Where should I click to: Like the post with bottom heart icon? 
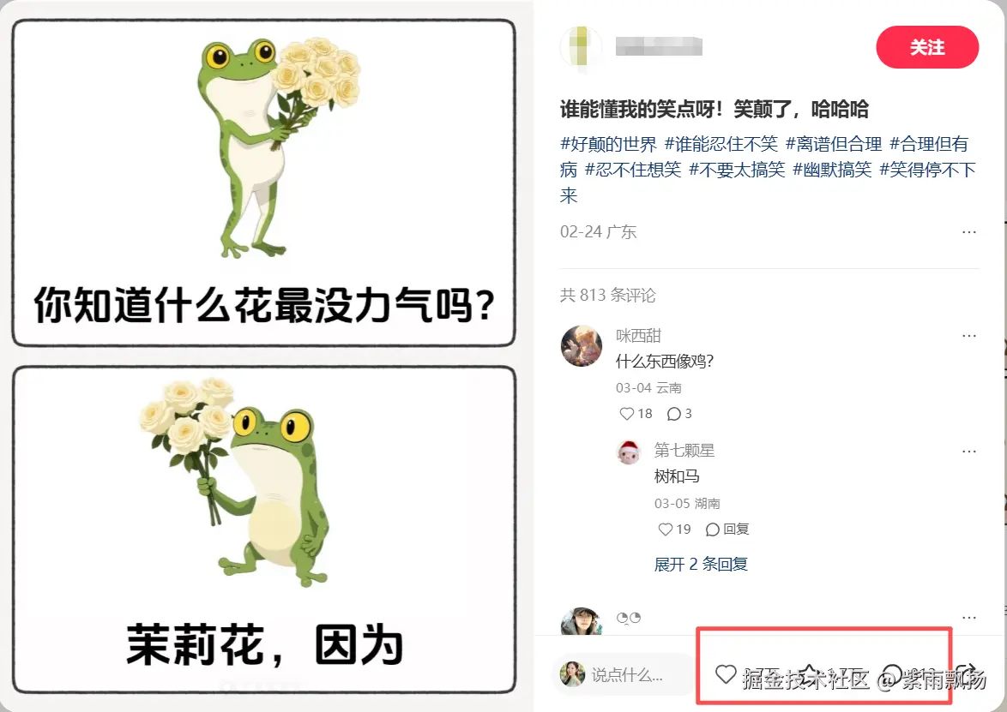click(x=726, y=674)
